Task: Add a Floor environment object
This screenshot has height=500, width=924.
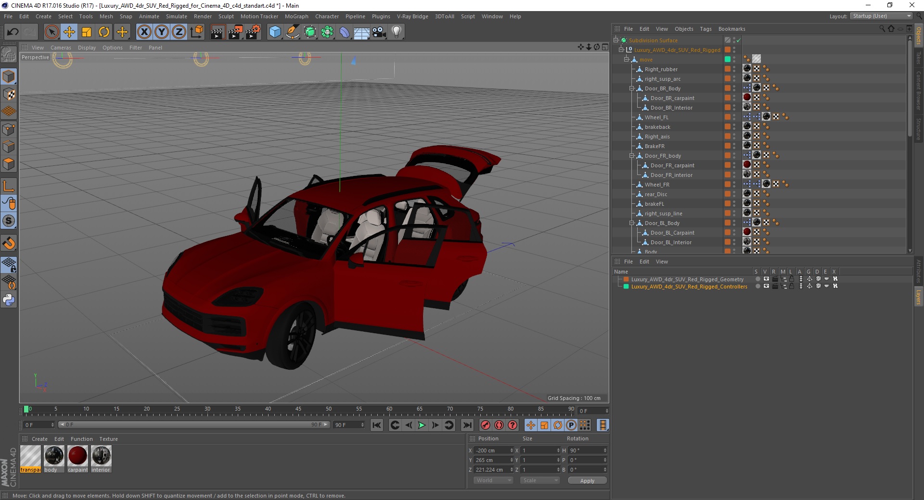Action: coord(361,32)
